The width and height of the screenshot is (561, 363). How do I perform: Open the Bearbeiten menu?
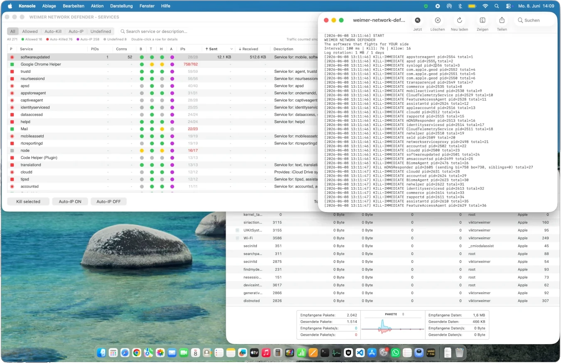coord(74,6)
